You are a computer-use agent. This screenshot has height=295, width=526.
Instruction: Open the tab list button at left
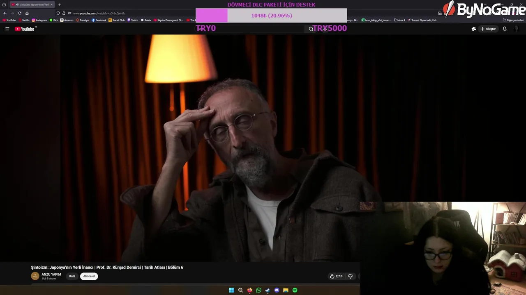4,5
